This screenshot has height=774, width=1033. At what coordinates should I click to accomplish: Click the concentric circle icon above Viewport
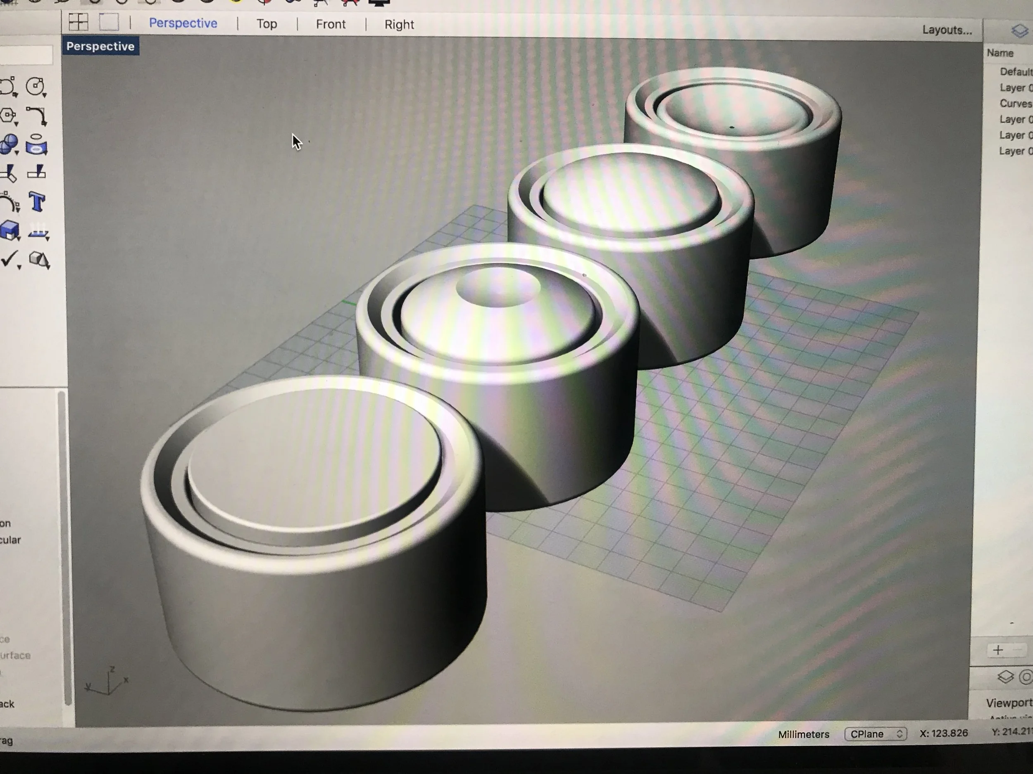(x=1026, y=677)
